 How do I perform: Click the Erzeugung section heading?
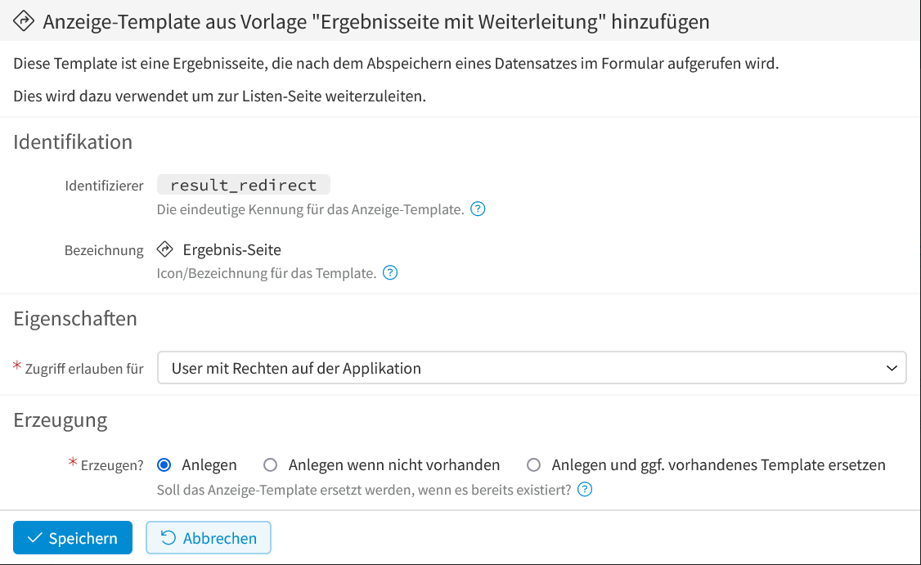click(x=61, y=420)
